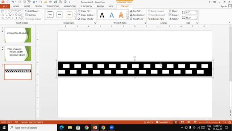Open the Size dialog launcher
The height and width of the screenshot is (131, 232).
(x=197, y=23)
